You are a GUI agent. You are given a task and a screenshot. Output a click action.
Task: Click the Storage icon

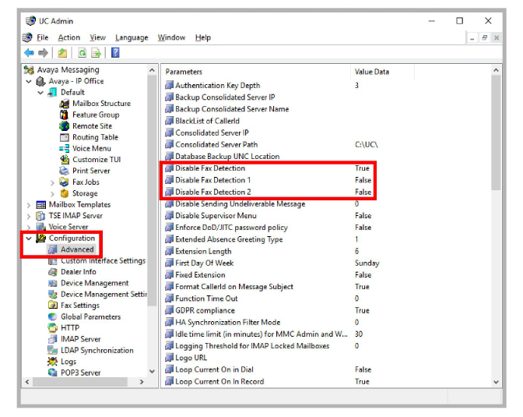click(x=65, y=193)
